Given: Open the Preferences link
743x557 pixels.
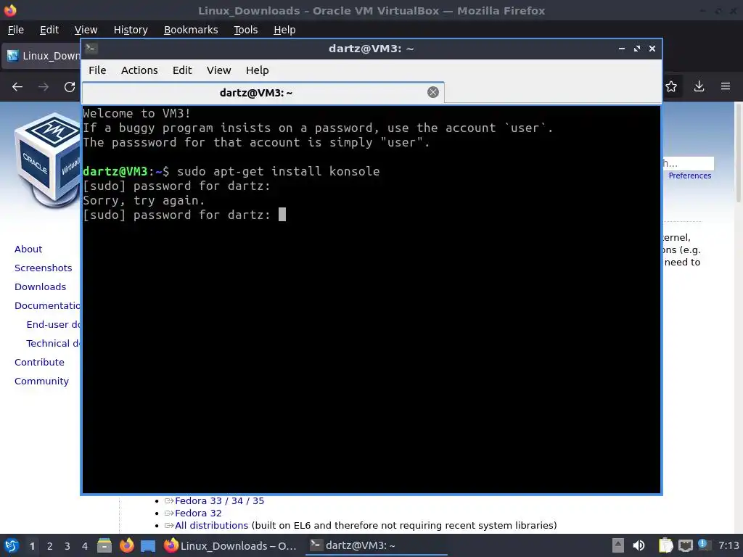Looking at the screenshot, I should pyautogui.click(x=689, y=176).
